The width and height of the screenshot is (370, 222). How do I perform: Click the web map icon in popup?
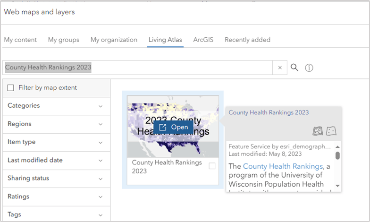[318, 131]
